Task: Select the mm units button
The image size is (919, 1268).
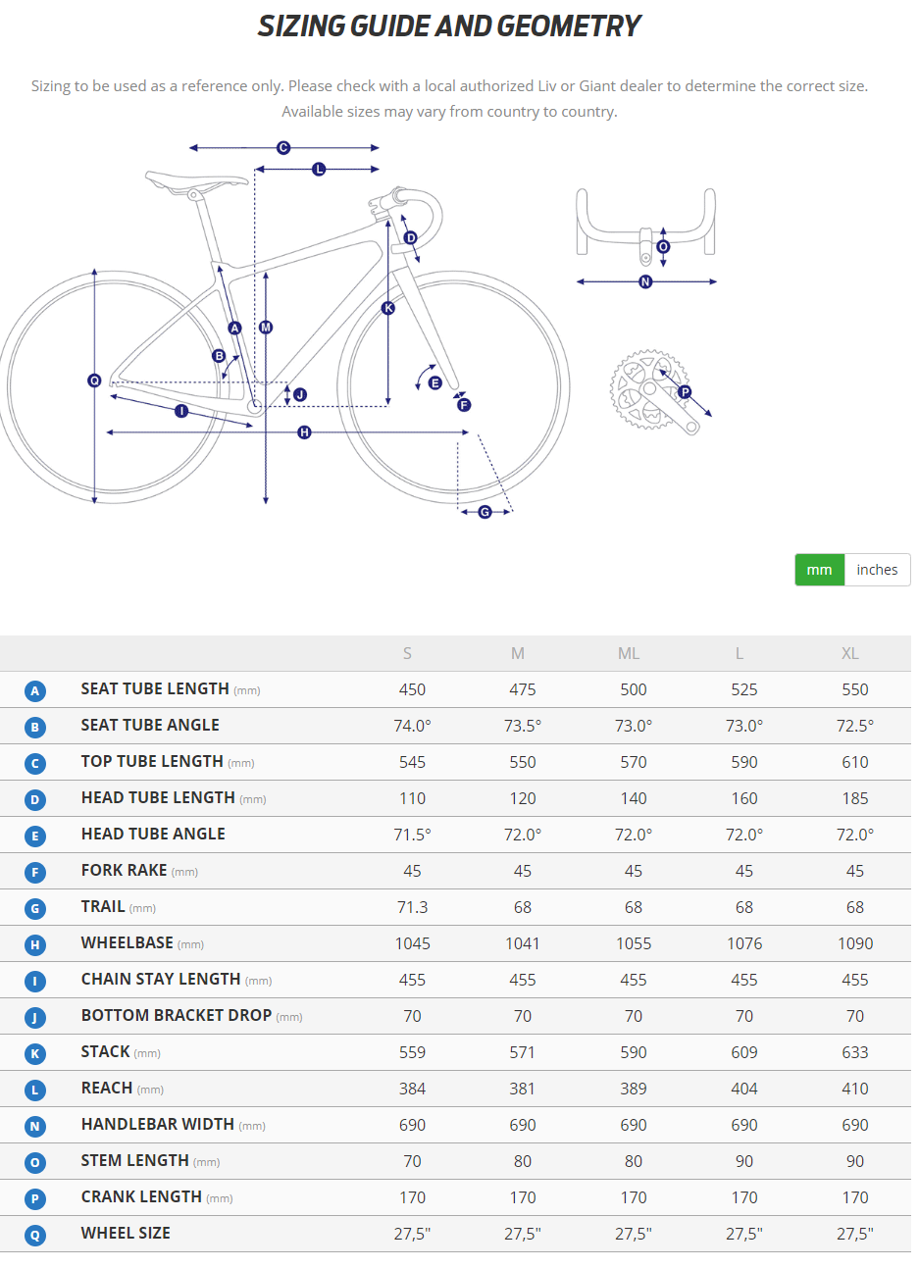Action: tap(819, 570)
